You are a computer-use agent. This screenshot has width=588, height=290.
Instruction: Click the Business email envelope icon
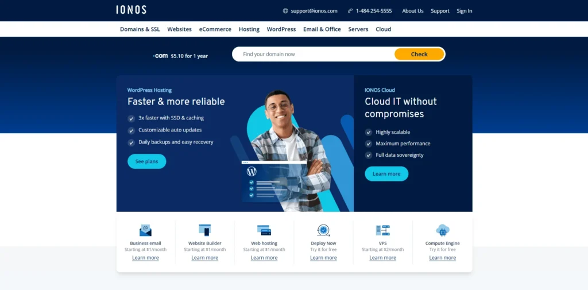(x=145, y=230)
